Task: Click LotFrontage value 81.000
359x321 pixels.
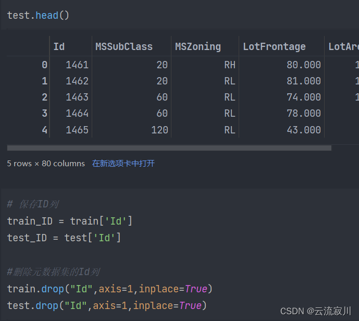Action: (x=304, y=81)
